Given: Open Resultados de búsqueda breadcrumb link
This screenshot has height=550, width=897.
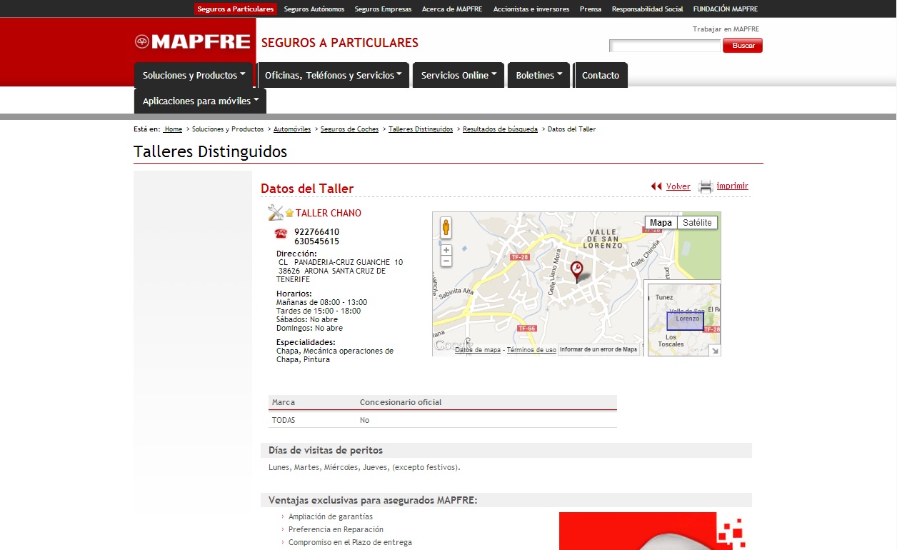Looking at the screenshot, I should (x=500, y=129).
